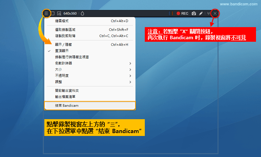
Task: Click the double chevron collapse icon
Action: (x=208, y=13)
